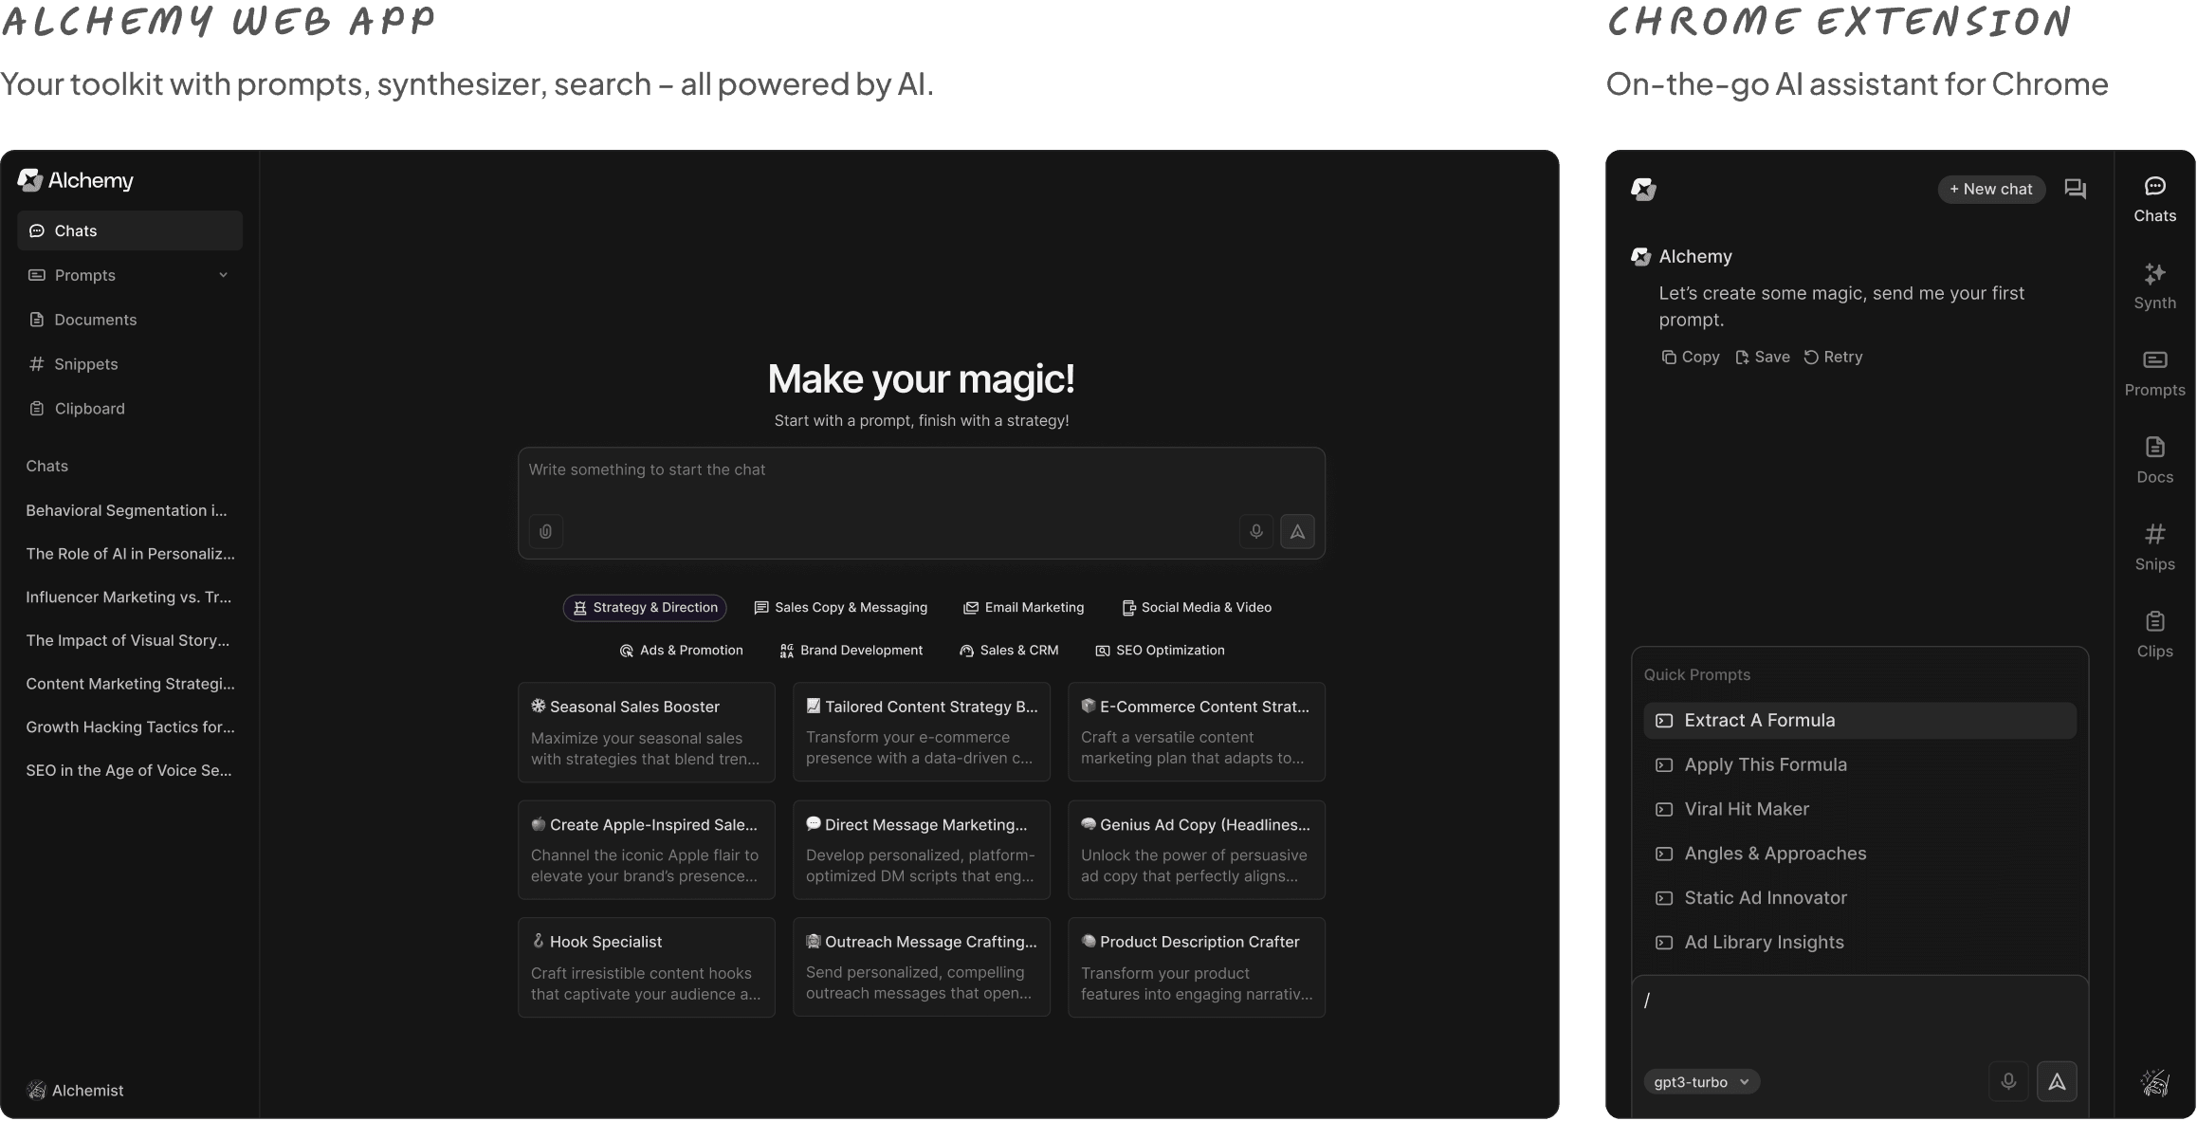Open Clips in the extension side rail
This screenshot has height=1121, width=2197.
(x=2155, y=635)
